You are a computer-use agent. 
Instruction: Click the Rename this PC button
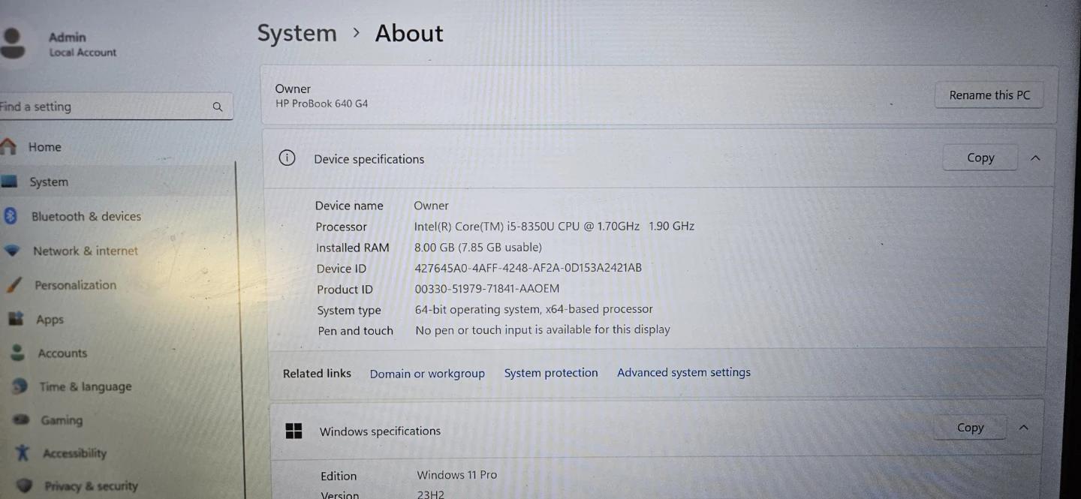[989, 95]
